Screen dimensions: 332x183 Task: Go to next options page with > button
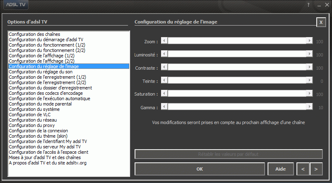[316, 169]
